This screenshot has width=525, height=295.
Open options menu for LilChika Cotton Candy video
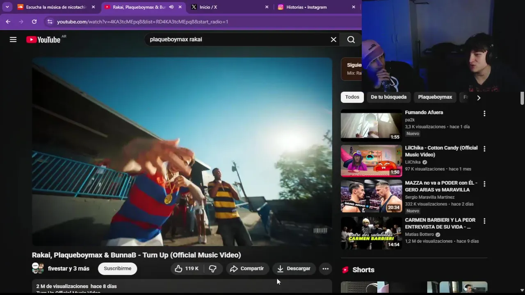[x=484, y=149]
